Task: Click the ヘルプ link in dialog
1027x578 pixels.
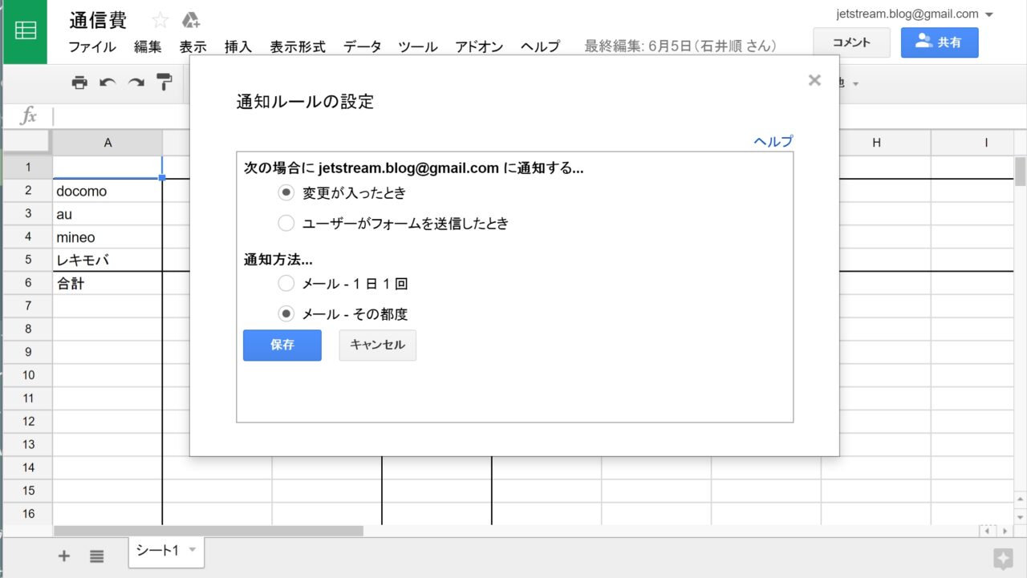Action: [773, 141]
